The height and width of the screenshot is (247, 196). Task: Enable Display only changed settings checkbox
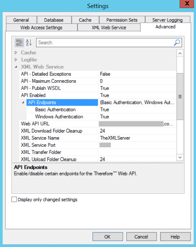[14, 199]
